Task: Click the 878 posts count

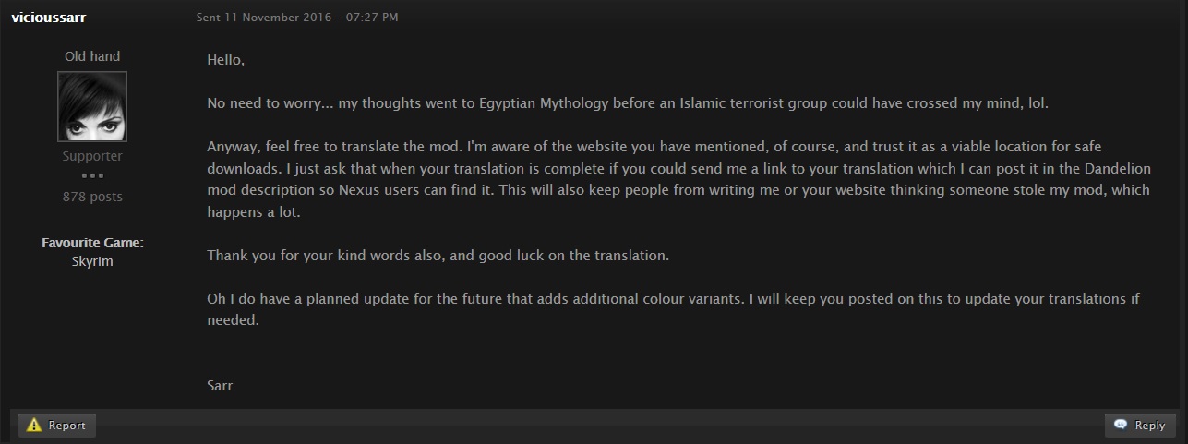Action: pos(92,197)
